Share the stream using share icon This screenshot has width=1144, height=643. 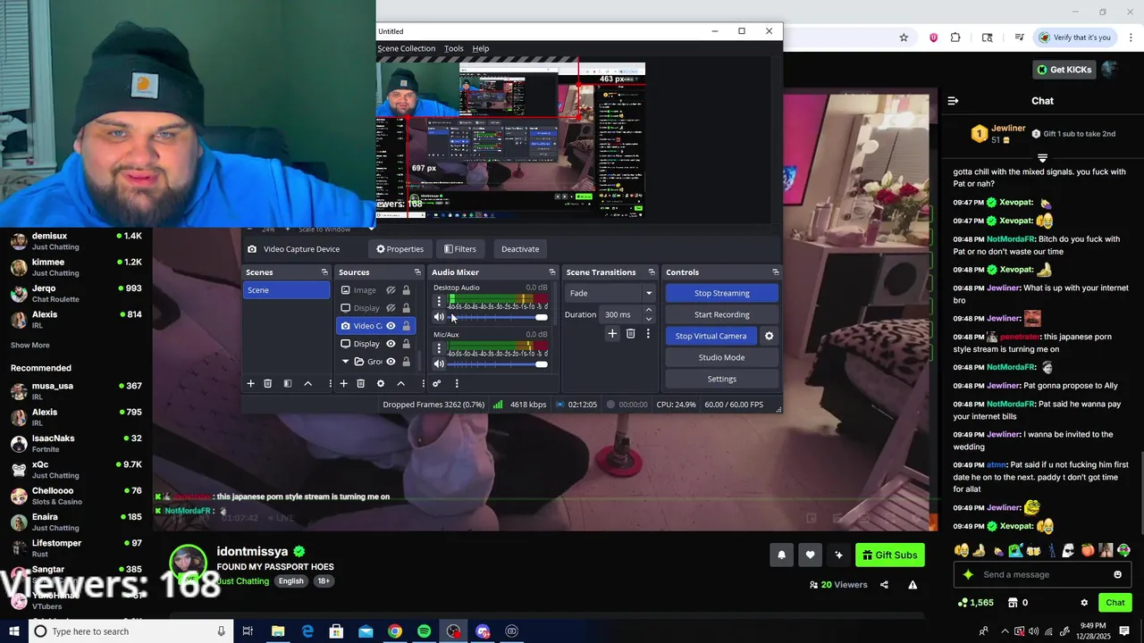[884, 585]
